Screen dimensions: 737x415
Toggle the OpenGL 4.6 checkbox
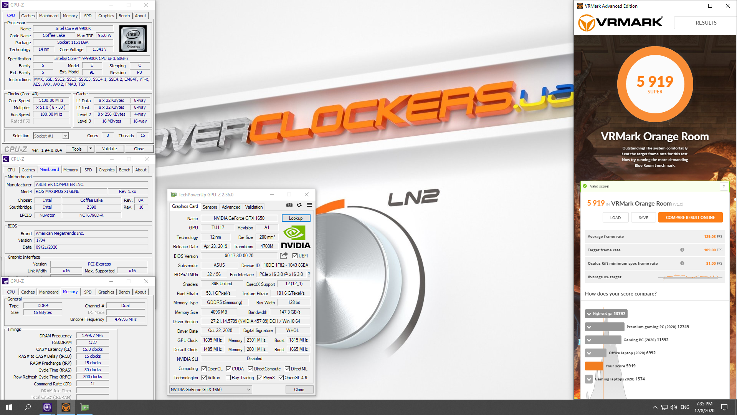281,378
